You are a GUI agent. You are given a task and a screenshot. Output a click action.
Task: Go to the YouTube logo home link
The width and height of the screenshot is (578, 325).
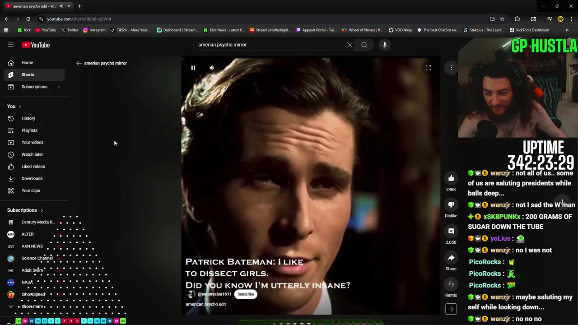click(36, 45)
